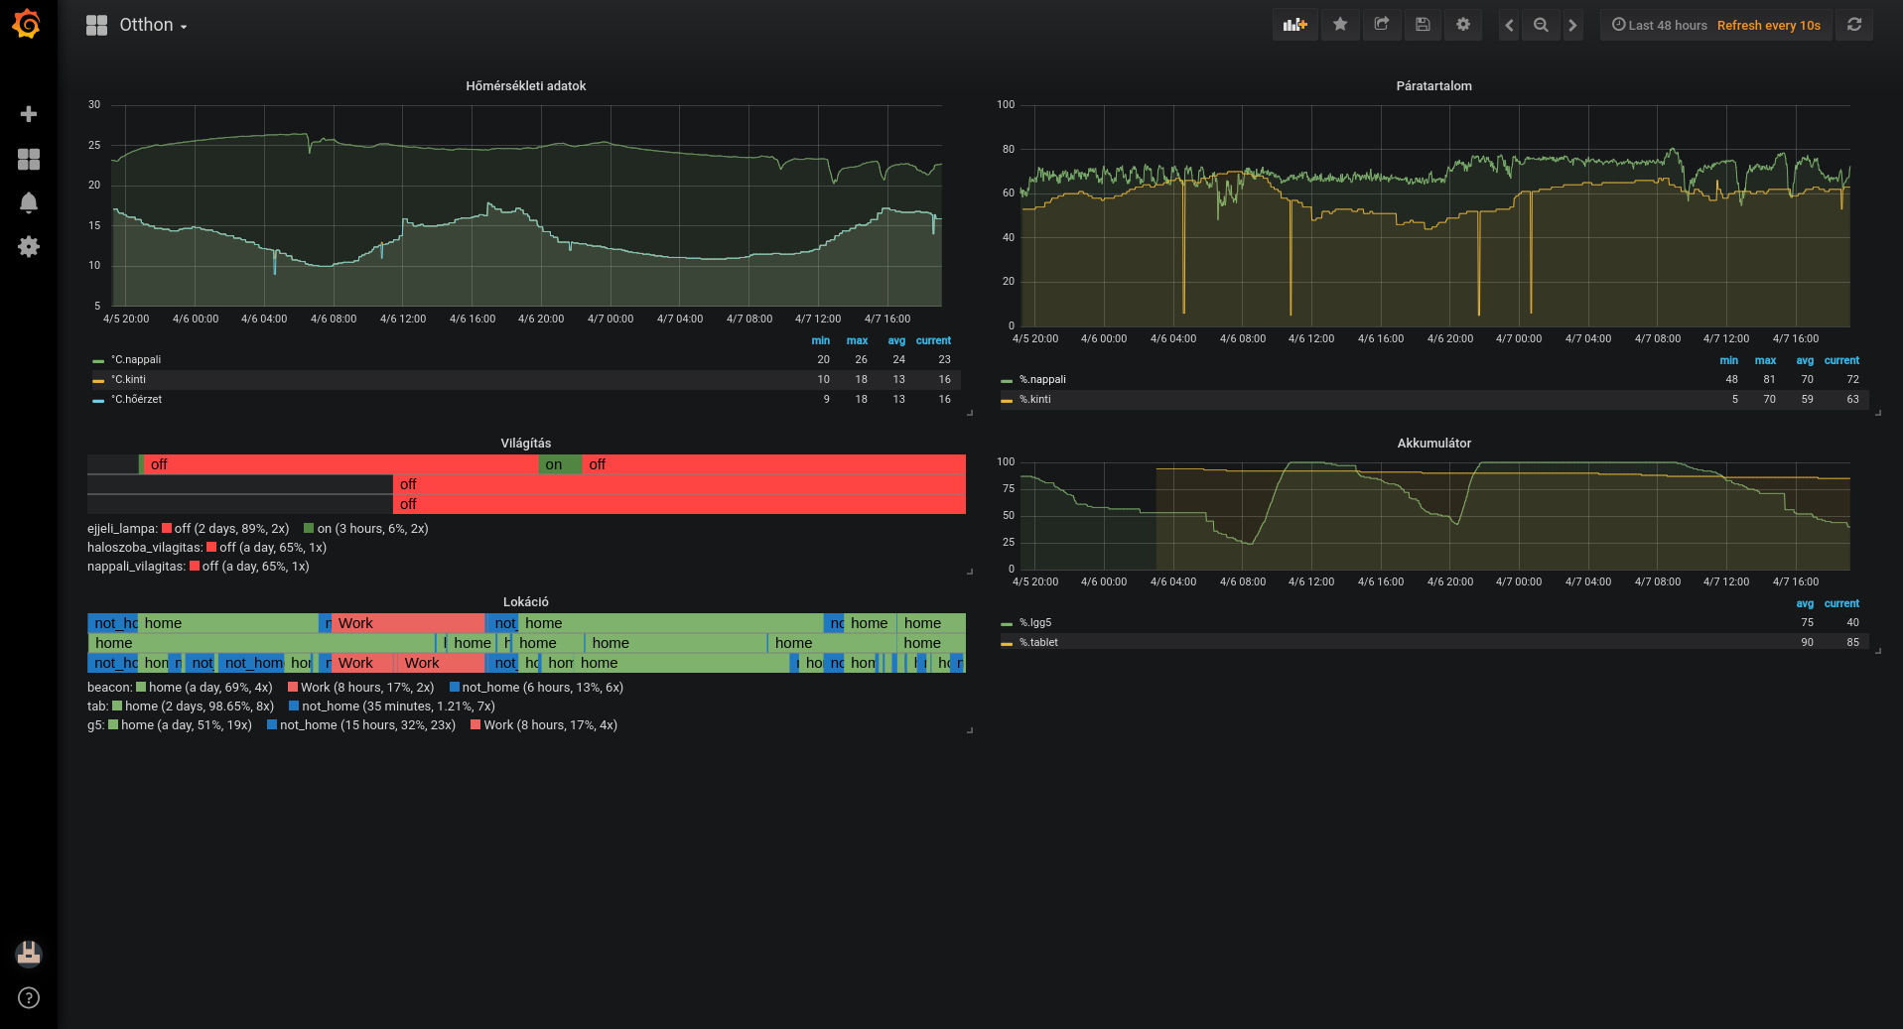Save the dashboard with disk icon
The width and height of the screenshot is (1903, 1029).
[1422, 25]
